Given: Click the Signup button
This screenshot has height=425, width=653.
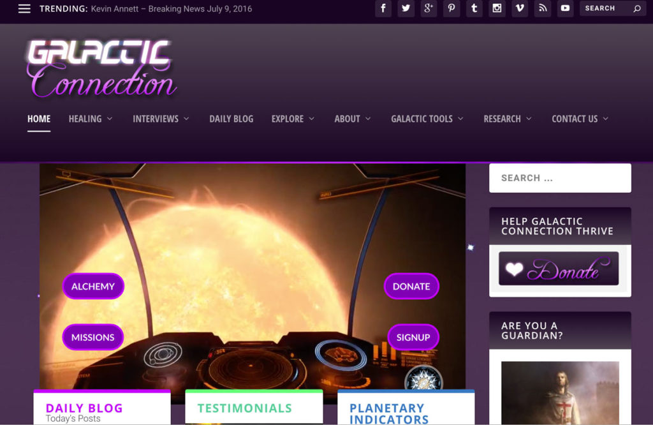Looking at the screenshot, I should [x=413, y=337].
